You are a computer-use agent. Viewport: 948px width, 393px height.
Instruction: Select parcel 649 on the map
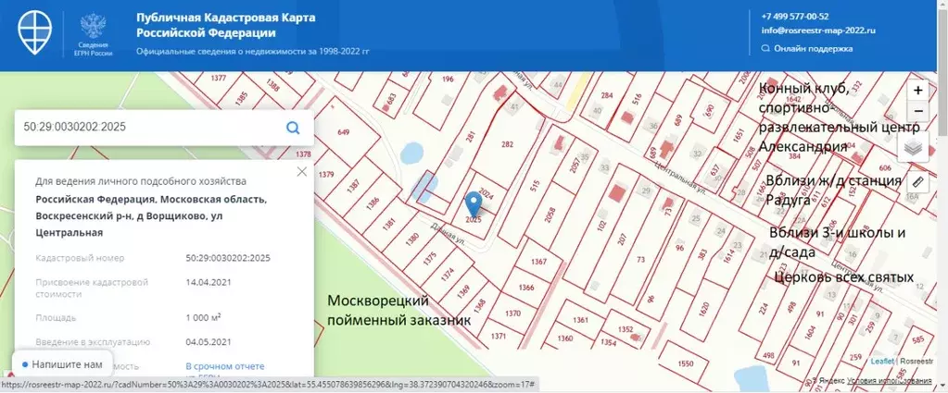tap(344, 132)
